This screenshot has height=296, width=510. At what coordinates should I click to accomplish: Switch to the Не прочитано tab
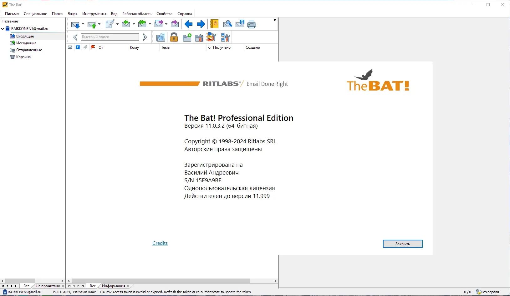click(48, 286)
